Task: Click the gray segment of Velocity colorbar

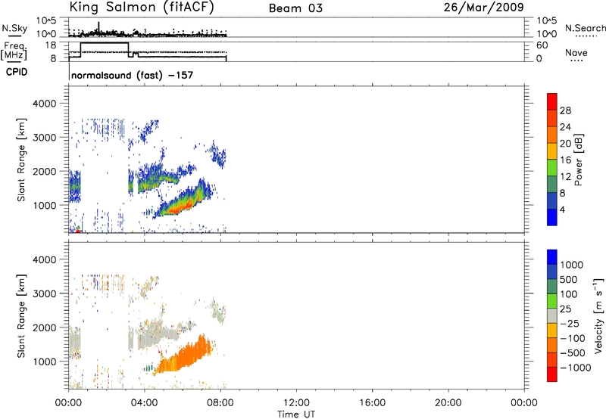Action: (x=552, y=315)
